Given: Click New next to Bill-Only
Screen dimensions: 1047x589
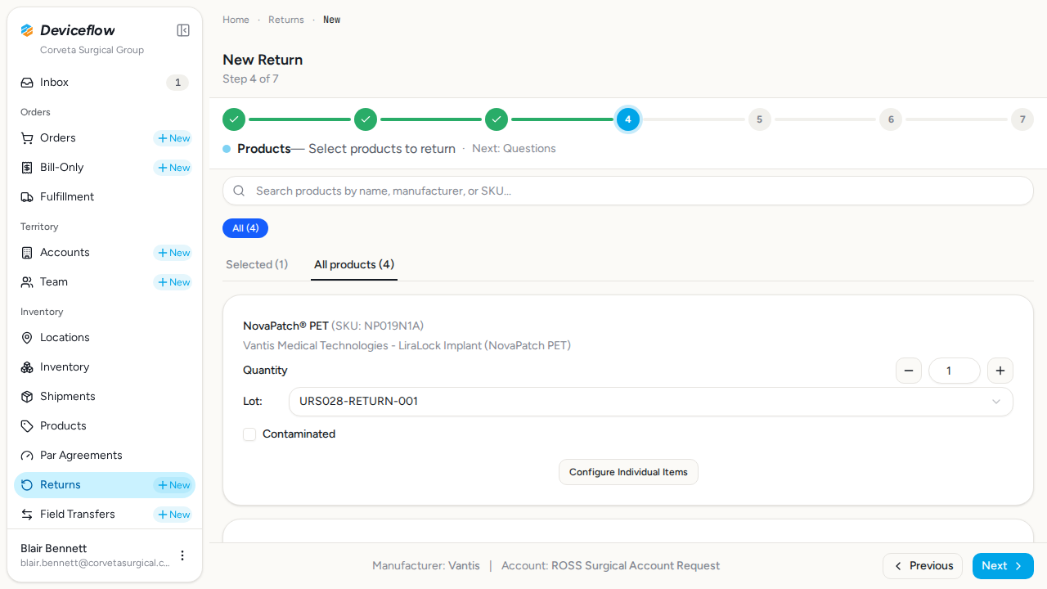Looking at the screenshot, I should pos(174,168).
